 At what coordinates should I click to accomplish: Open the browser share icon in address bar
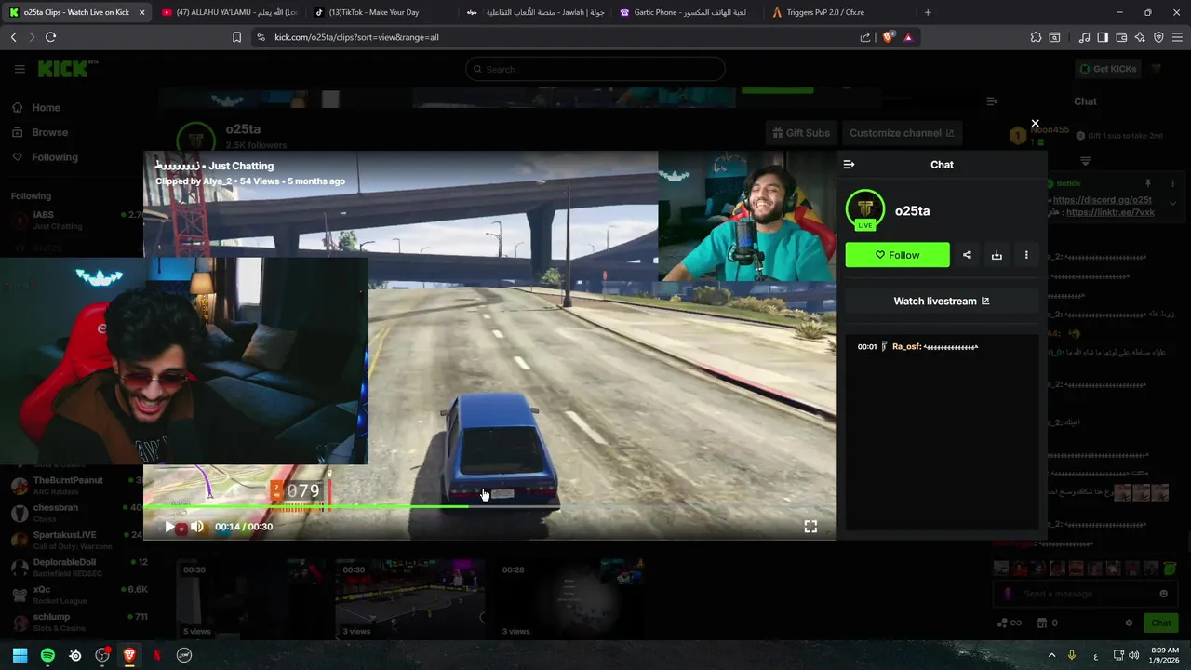[865, 37]
